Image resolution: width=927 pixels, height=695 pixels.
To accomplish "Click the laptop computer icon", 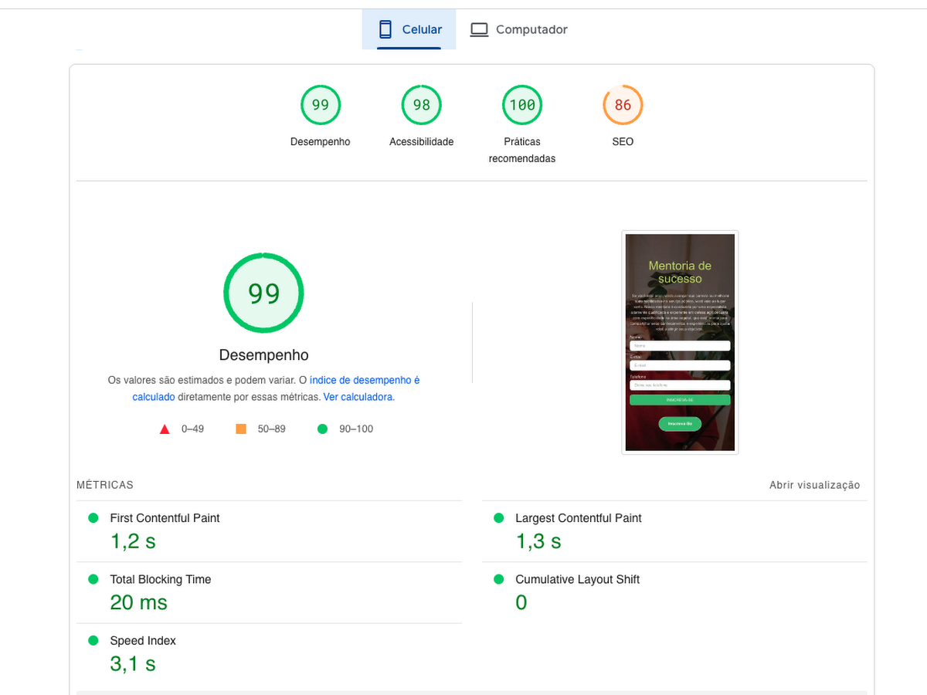I will (x=479, y=29).
